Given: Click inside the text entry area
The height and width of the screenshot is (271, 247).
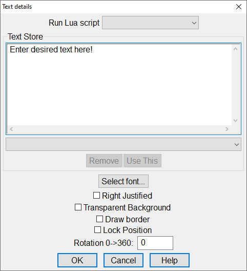Looking at the screenshot, I should click(x=119, y=85).
